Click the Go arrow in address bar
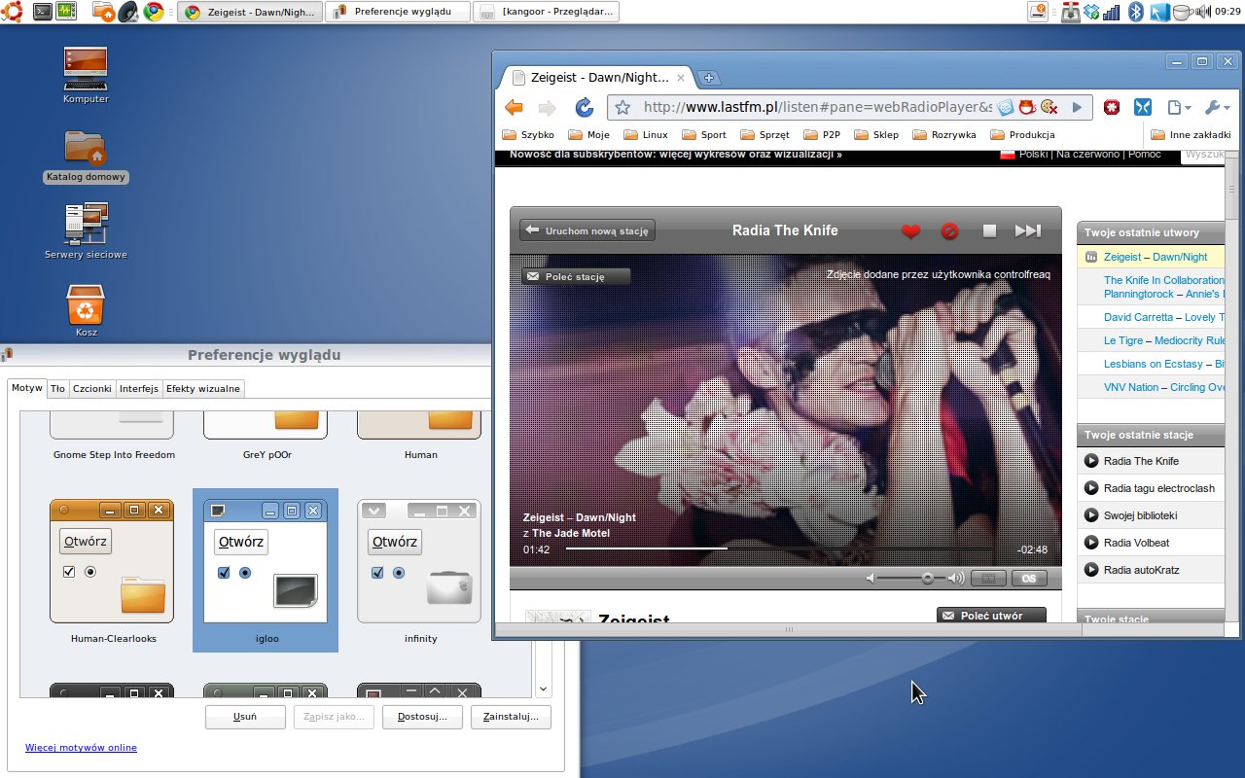 [1077, 107]
